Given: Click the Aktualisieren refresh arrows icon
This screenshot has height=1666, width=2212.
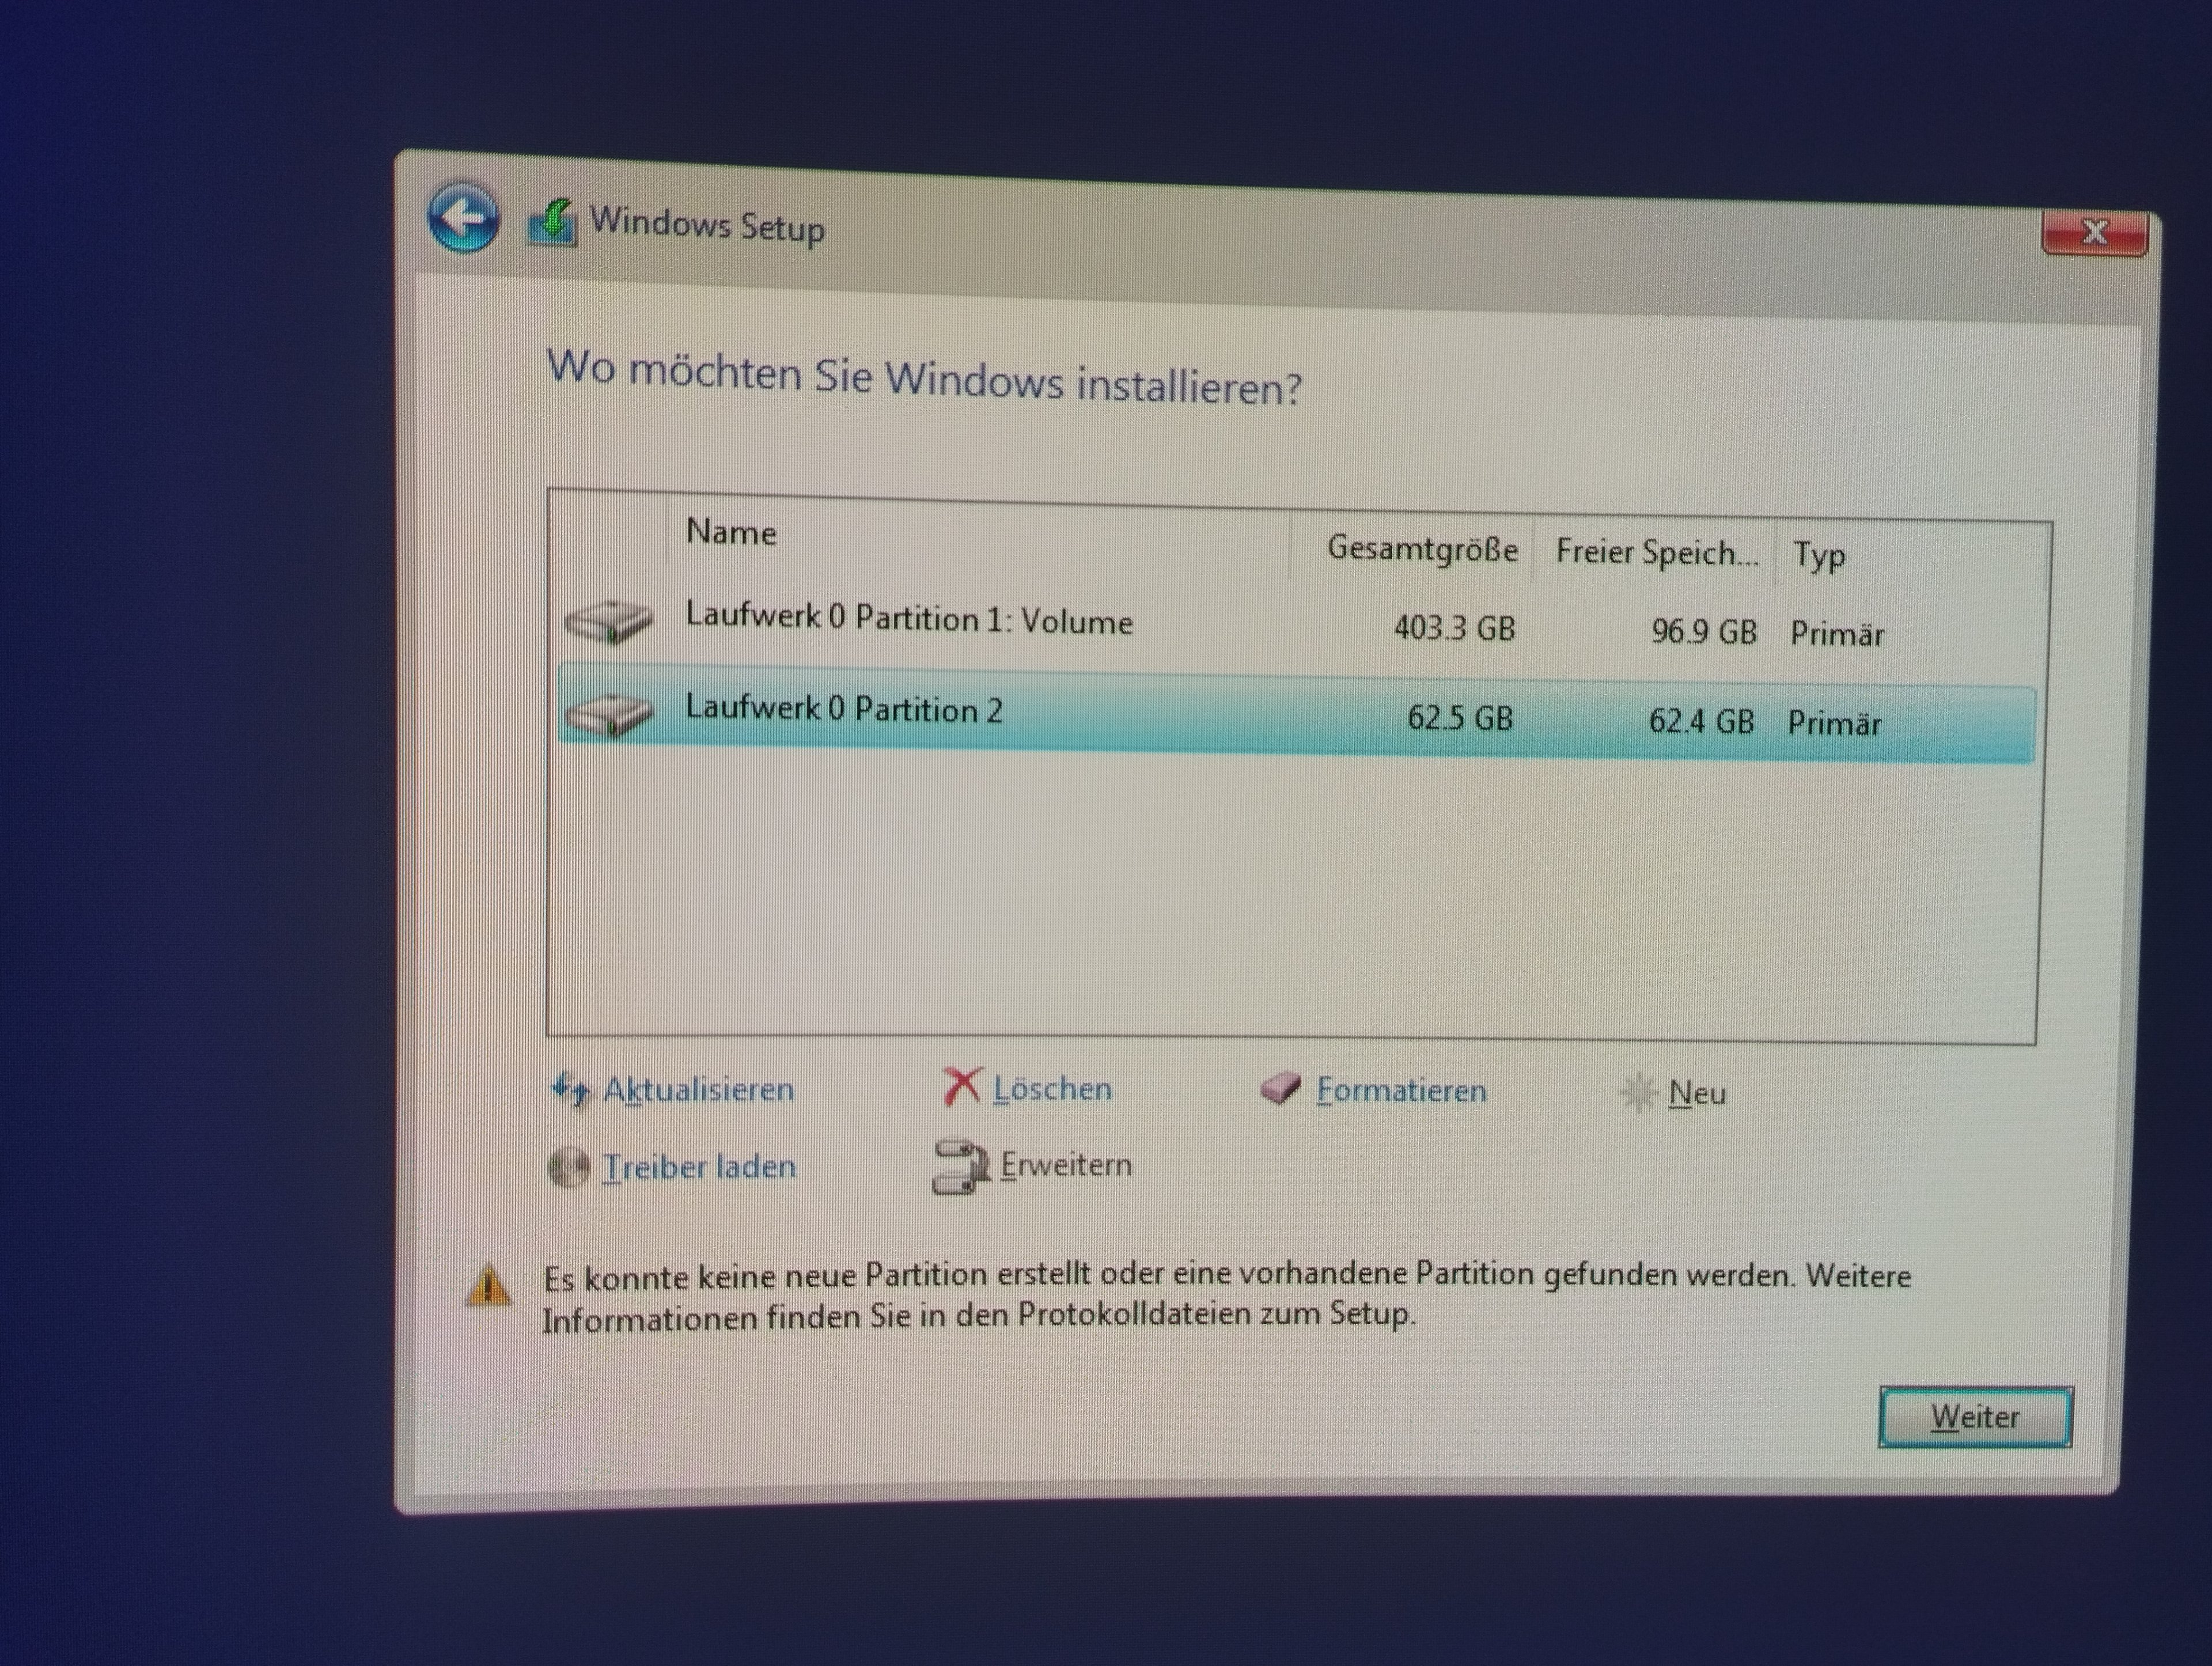Looking at the screenshot, I should pyautogui.click(x=571, y=1089).
